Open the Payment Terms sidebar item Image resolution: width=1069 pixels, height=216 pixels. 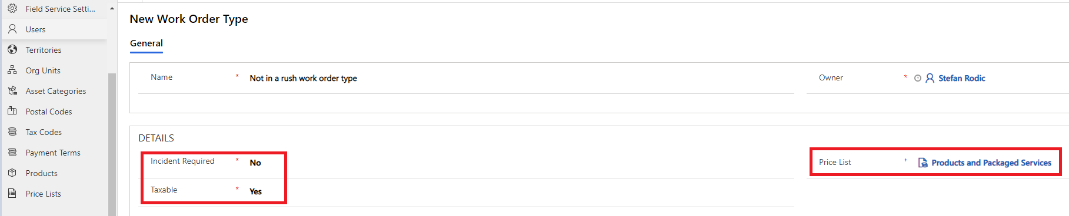(54, 153)
